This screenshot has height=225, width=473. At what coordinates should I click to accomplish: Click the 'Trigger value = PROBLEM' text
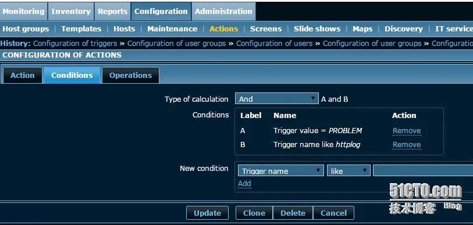point(318,131)
